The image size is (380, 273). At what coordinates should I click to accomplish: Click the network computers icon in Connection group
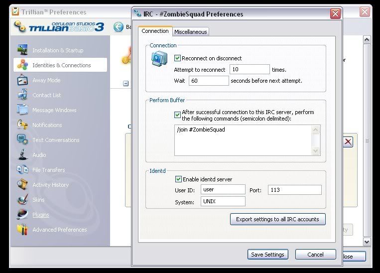pos(159,58)
